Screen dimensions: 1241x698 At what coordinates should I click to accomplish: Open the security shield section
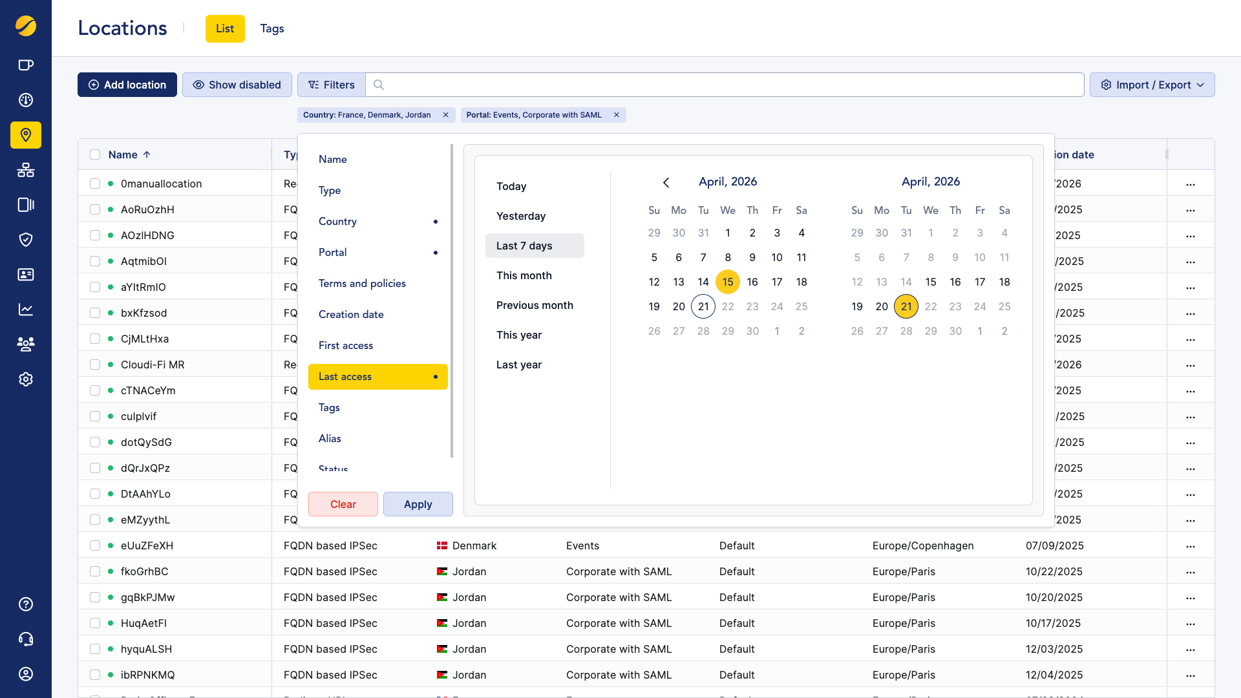pos(26,240)
